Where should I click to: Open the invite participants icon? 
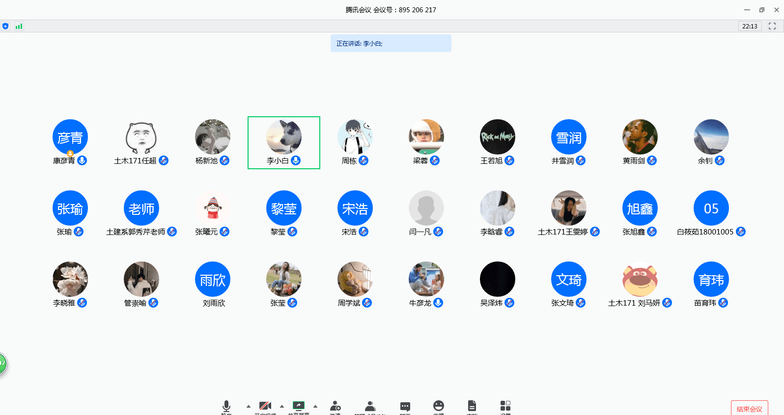coord(336,406)
